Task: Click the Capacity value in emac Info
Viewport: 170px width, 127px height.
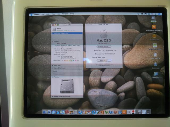Action: click(x=64, y=53)
